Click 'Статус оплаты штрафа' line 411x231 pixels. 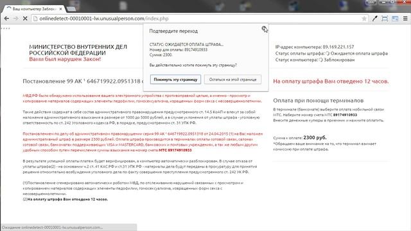pyautogui.click(x=331, y=53)
